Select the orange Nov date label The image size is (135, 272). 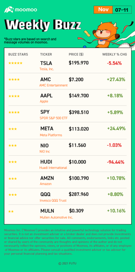103,10
